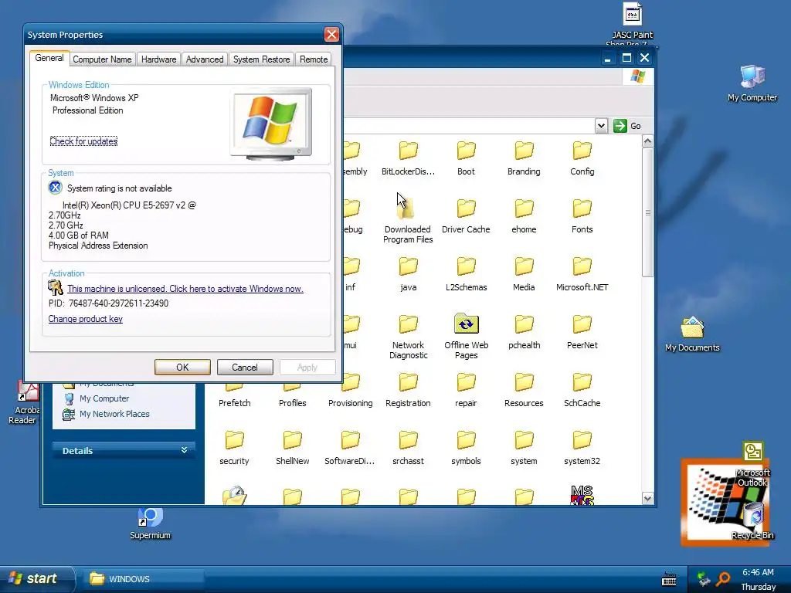Open the Start menu

[x=36, y=578]
